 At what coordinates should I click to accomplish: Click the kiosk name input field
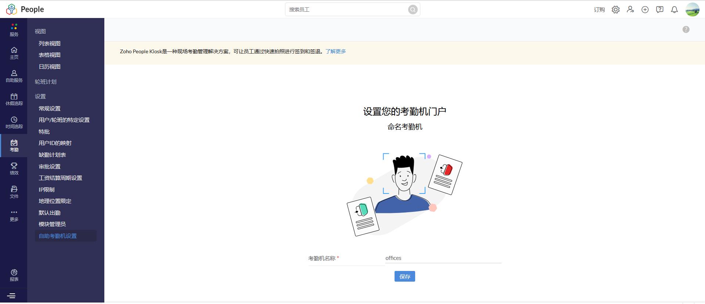(443, 258)
